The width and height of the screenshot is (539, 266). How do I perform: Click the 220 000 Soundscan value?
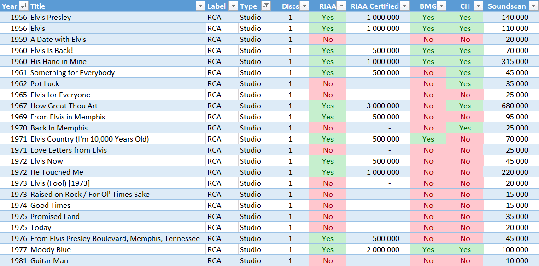point(511,172)
